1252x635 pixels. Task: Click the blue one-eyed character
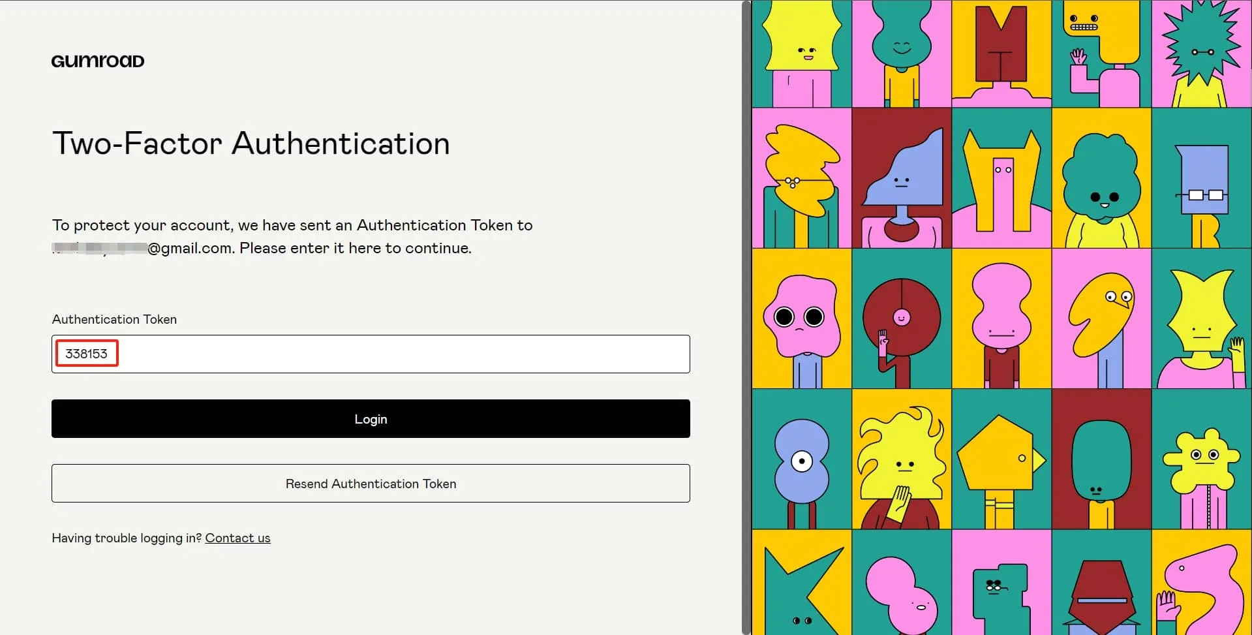point(801,460)
